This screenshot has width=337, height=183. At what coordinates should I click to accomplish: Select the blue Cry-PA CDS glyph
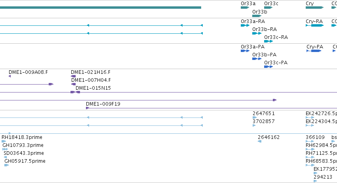pyautogui.click(x=314, y=51)
